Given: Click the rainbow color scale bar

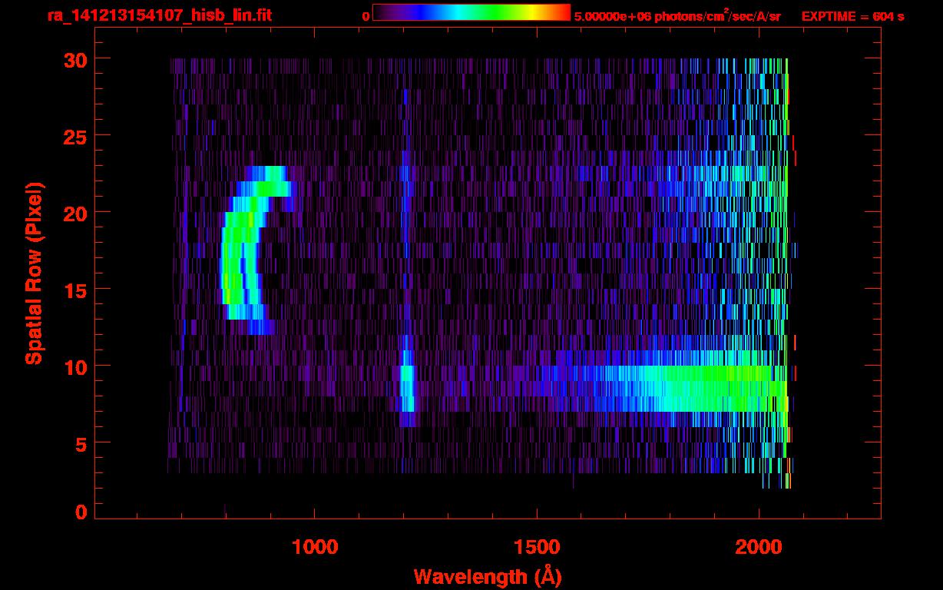Looking at the screenshot, I should [471, 13].
